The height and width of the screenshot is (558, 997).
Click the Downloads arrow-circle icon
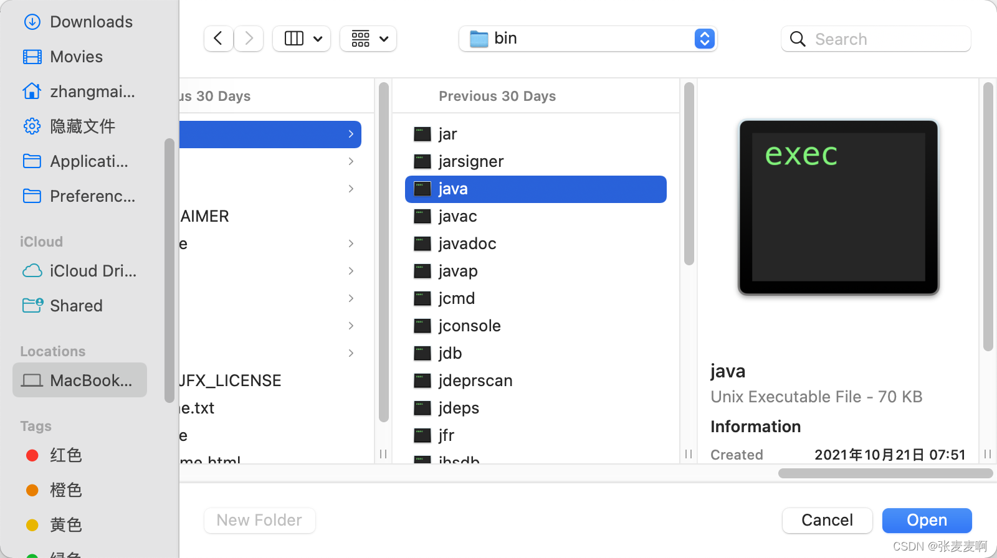(32, 22)
